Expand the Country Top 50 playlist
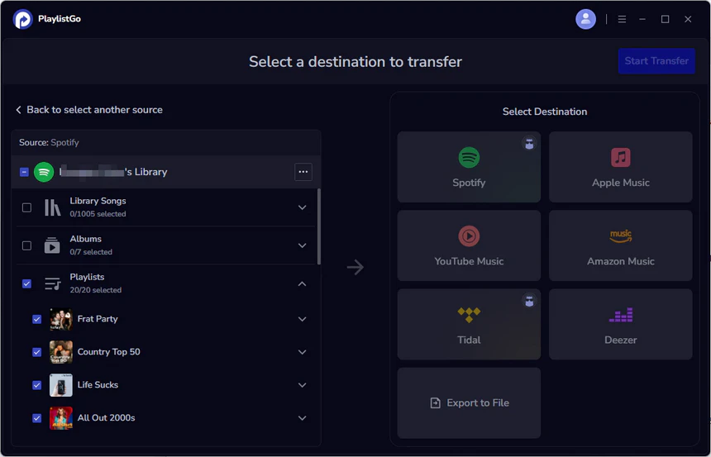711x457 pixels. 302,352
